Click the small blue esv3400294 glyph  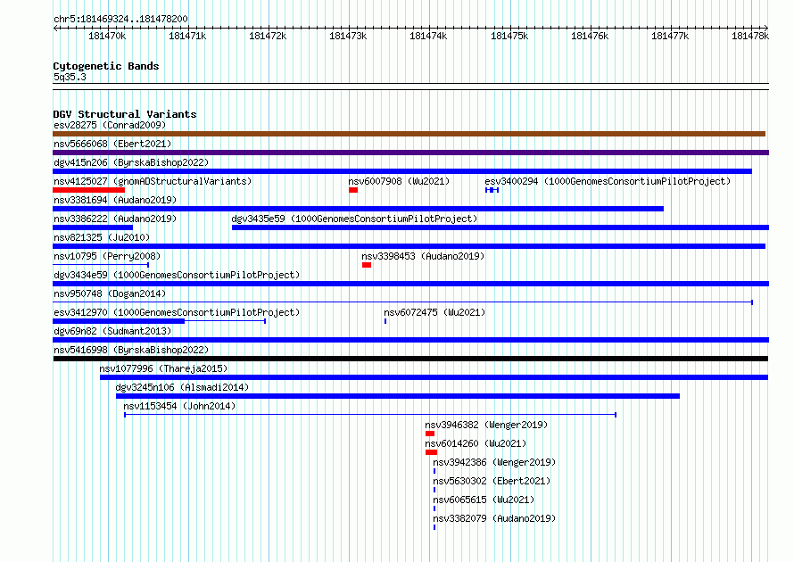[492, 190]
